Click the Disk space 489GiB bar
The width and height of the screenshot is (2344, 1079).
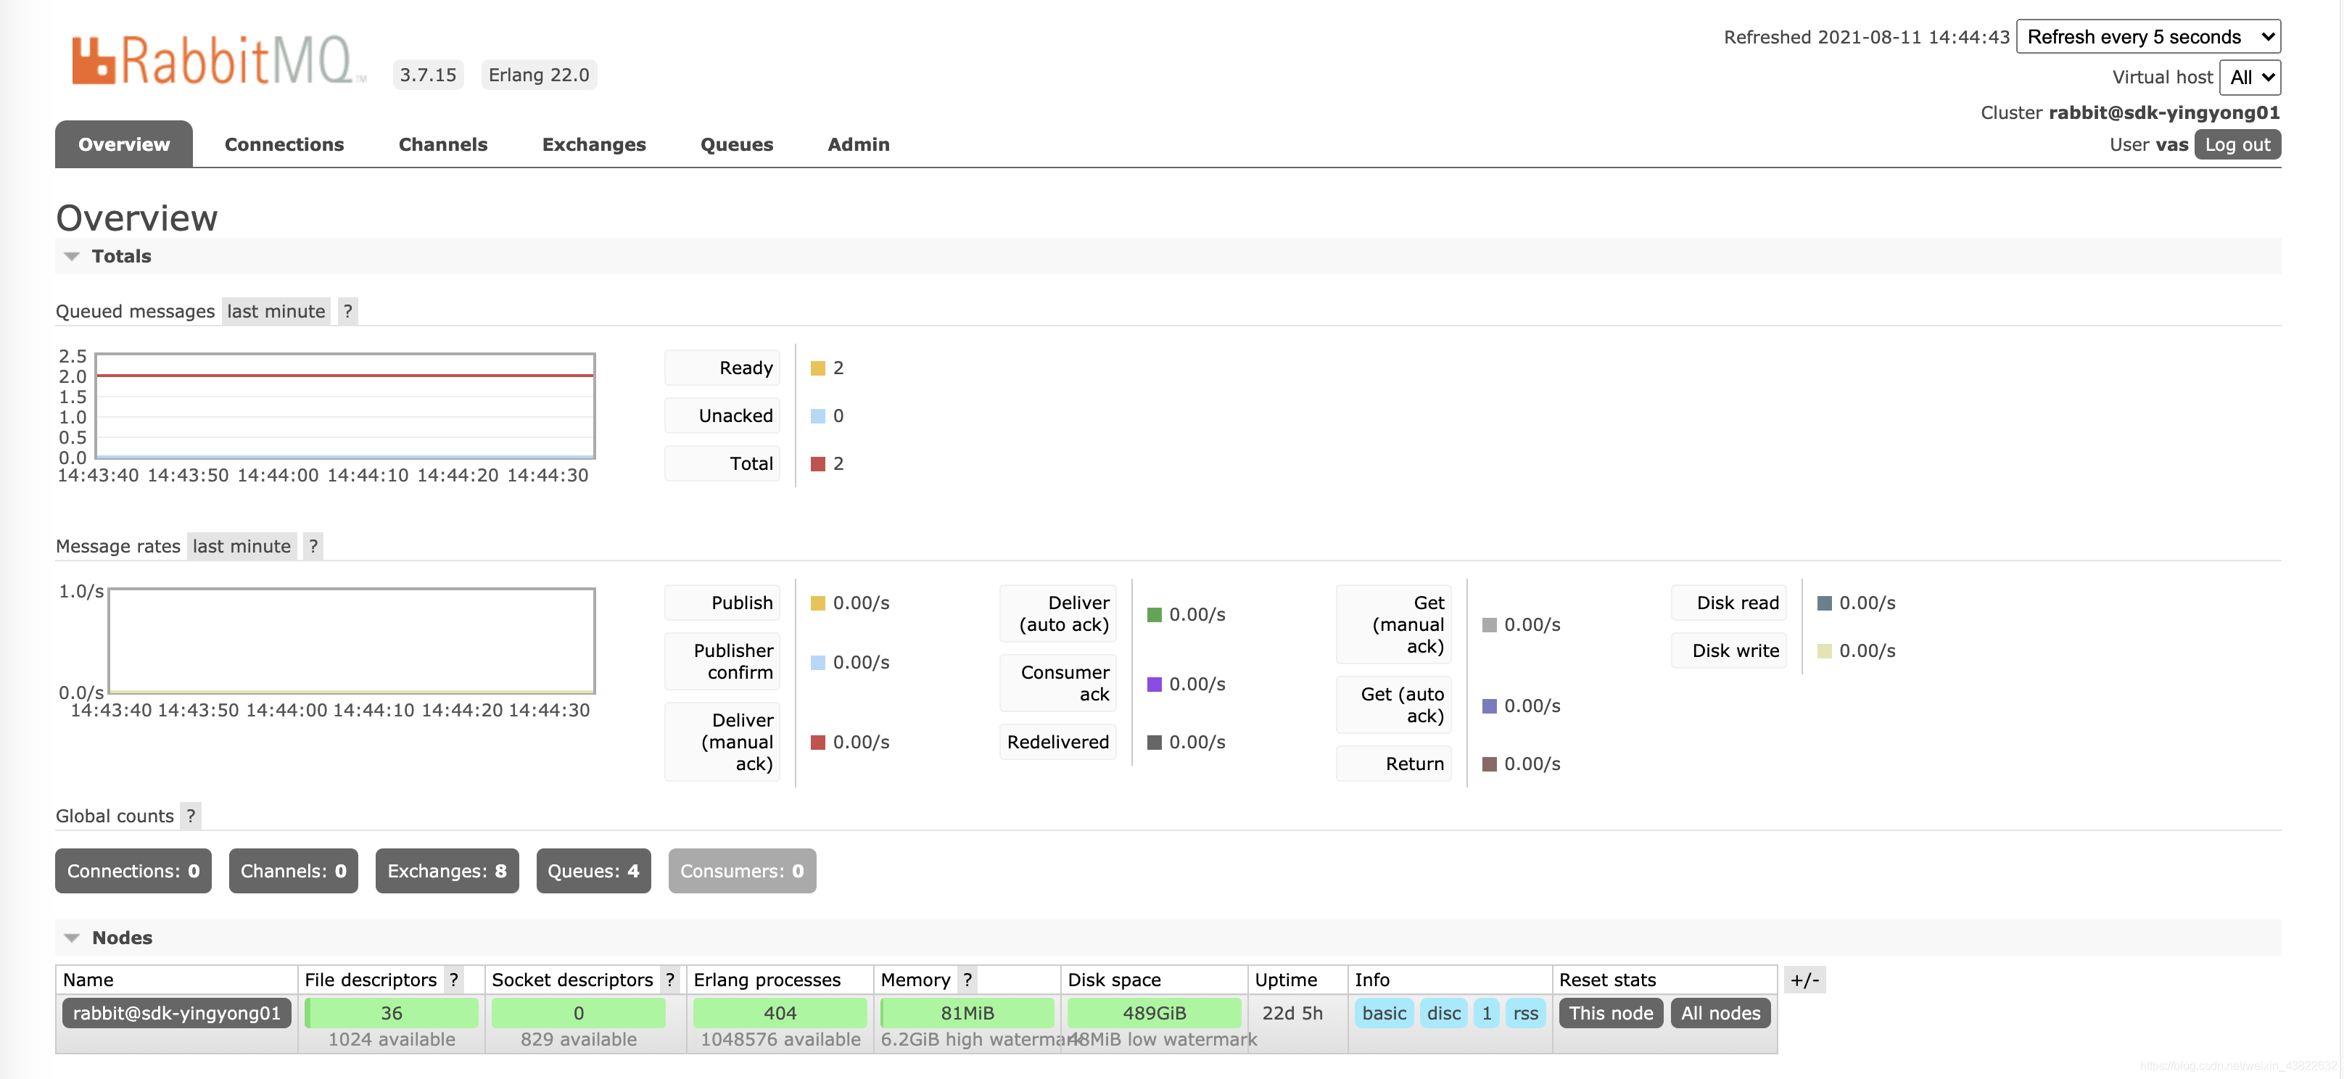tap(1154, 1014)
